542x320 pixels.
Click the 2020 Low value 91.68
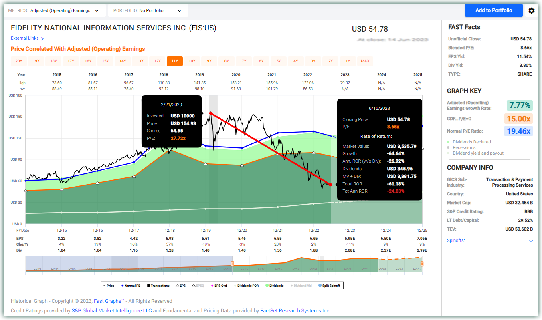(236, 89)
